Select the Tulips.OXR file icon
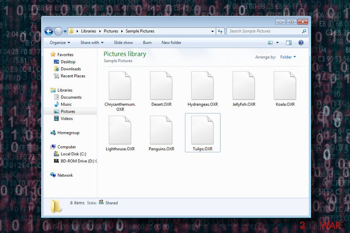350x233 pixels. pos(203,130)
